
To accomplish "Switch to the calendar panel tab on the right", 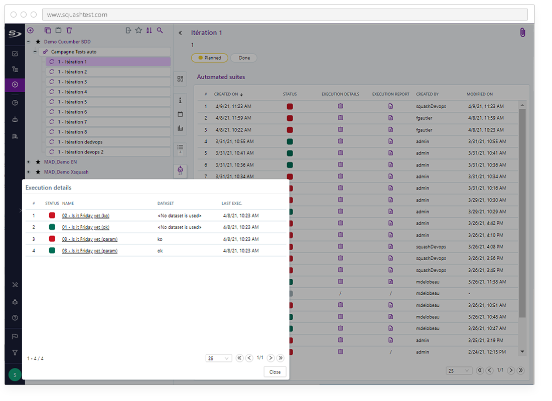I will point(180,114).
